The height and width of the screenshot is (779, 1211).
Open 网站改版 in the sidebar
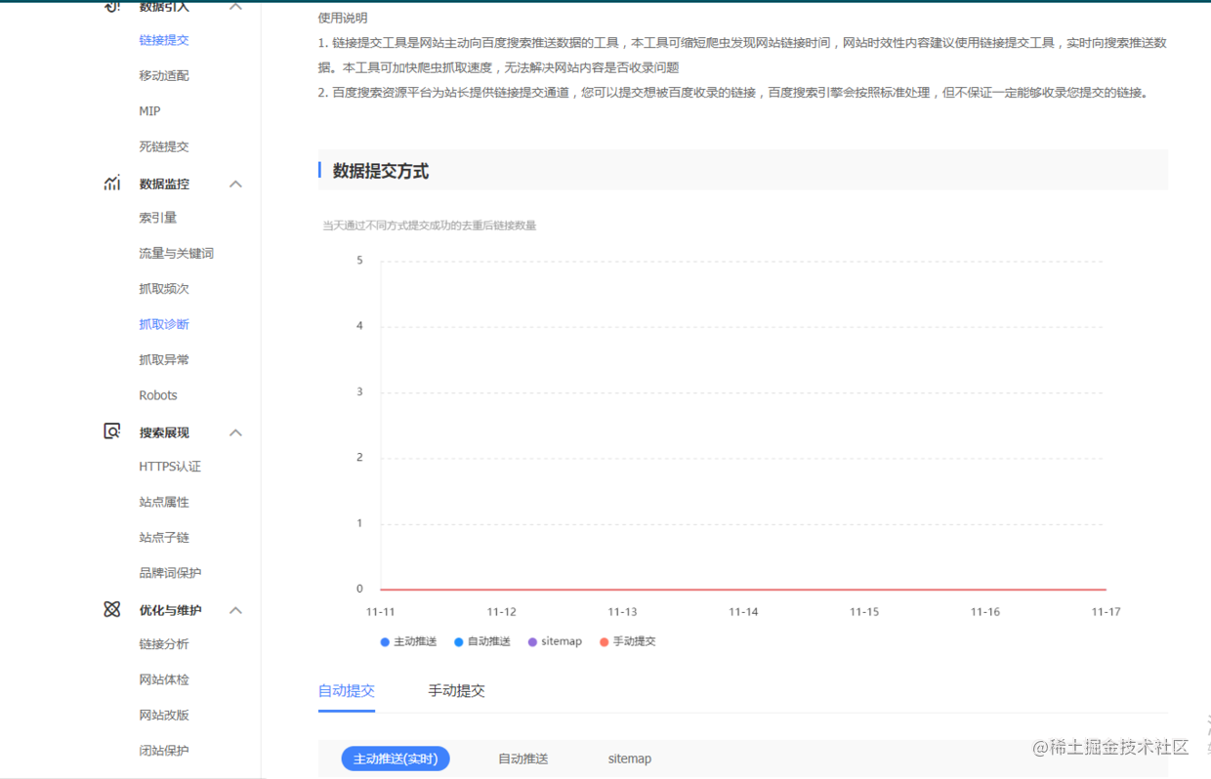[164, 715]
